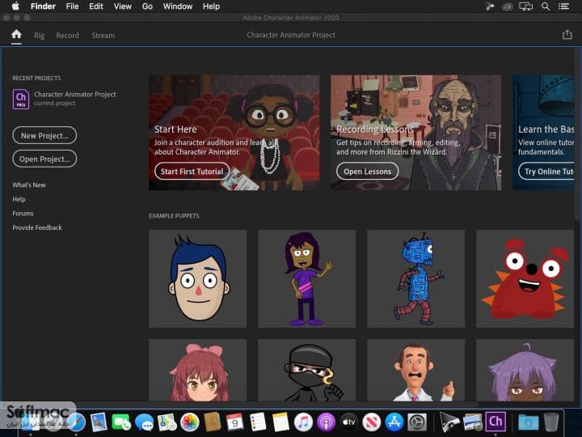Open the Apple menu
This screenshot has height=437, width=582.
[x=15, y=6]
